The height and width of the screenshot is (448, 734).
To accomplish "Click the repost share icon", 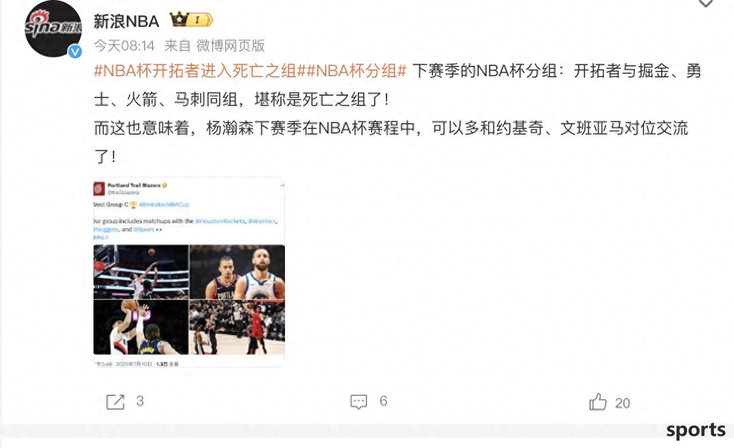I will (115, 402).
